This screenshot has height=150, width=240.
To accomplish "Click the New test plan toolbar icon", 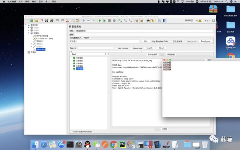I will click(27, 21).
